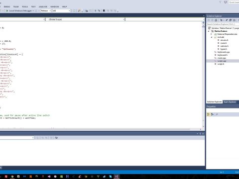The height and width of the screenshot is (179, 239).
Task: Select keyboard.cpp in Solution Explorer
Action: point(223,52)
